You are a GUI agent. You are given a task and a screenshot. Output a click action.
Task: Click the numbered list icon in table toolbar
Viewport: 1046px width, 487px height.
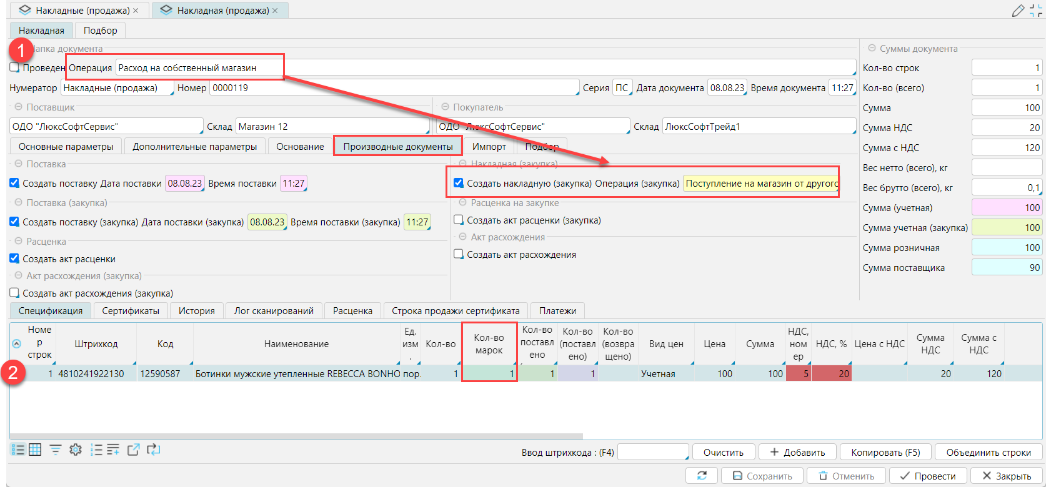click(x=96, y=450)
